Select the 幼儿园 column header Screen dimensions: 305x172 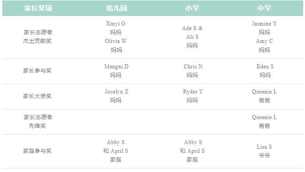point(117,8)
